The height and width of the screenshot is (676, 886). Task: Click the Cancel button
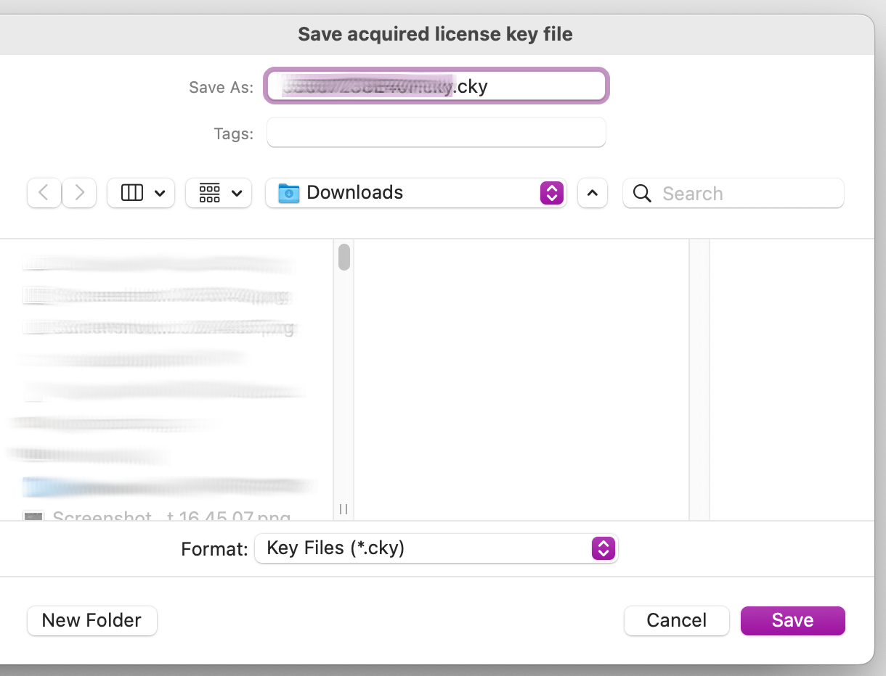pyautogui.click(x=676, y=621)
